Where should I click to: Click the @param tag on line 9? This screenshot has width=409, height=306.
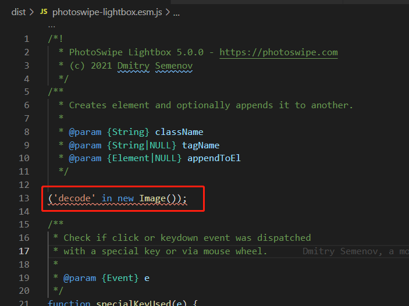85,145
